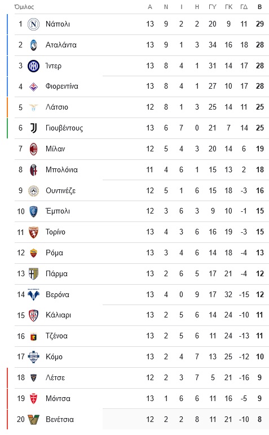The height and width of the screenshot is (435, 269).
Task: Click the Αταλάντα team logo
Action: click(x=33, y=45)
